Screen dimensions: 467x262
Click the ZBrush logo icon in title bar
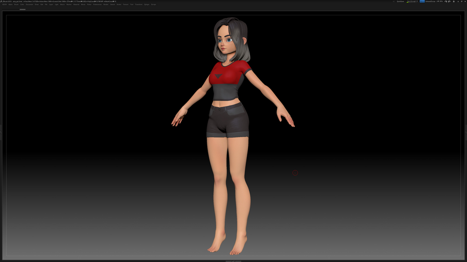[1, 1]
